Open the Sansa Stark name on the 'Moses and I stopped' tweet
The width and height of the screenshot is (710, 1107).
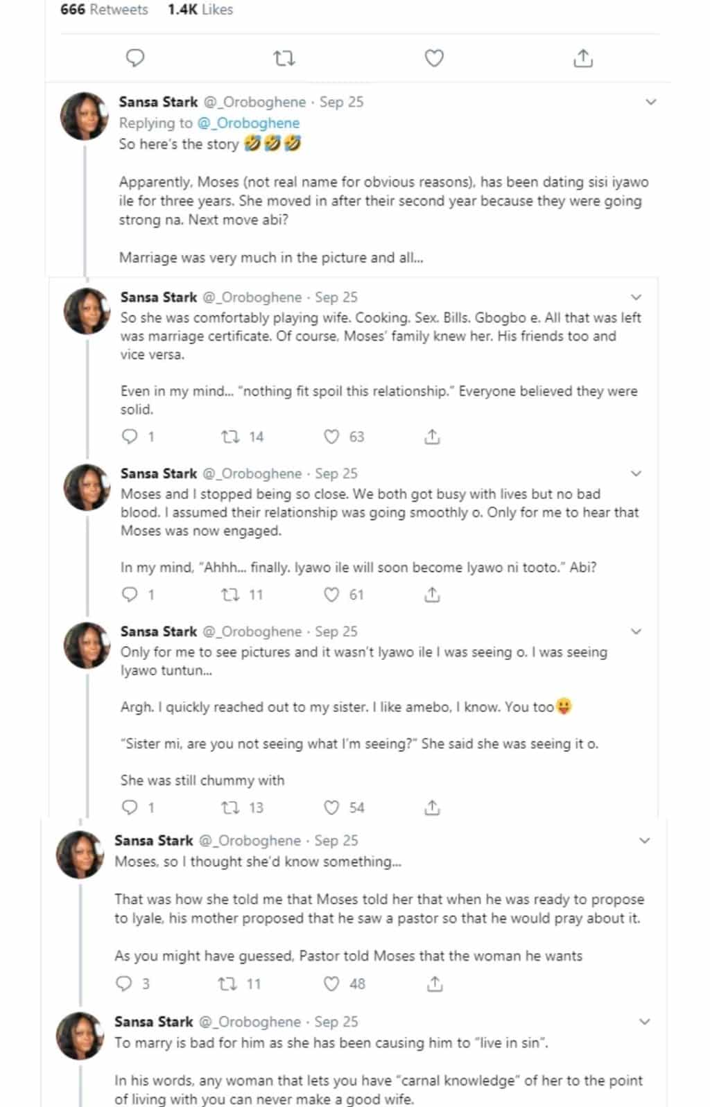(159, 473)
